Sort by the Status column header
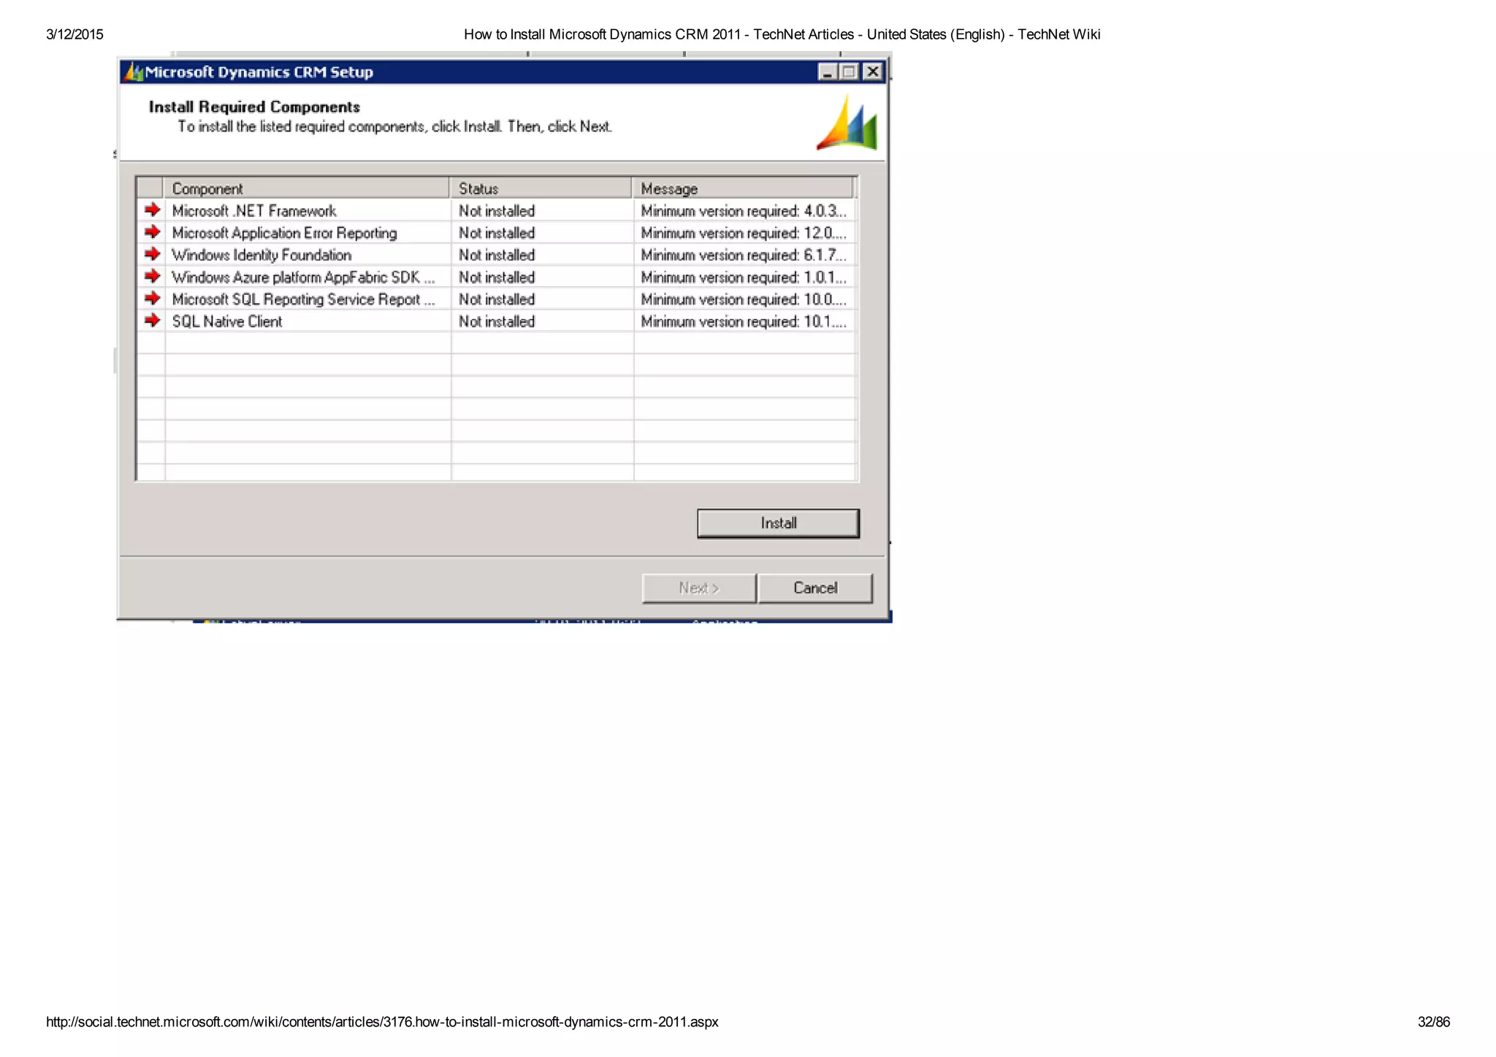Image resolution: width=1496 pixels, height=1057 pixels. click(x=541, y=188)
